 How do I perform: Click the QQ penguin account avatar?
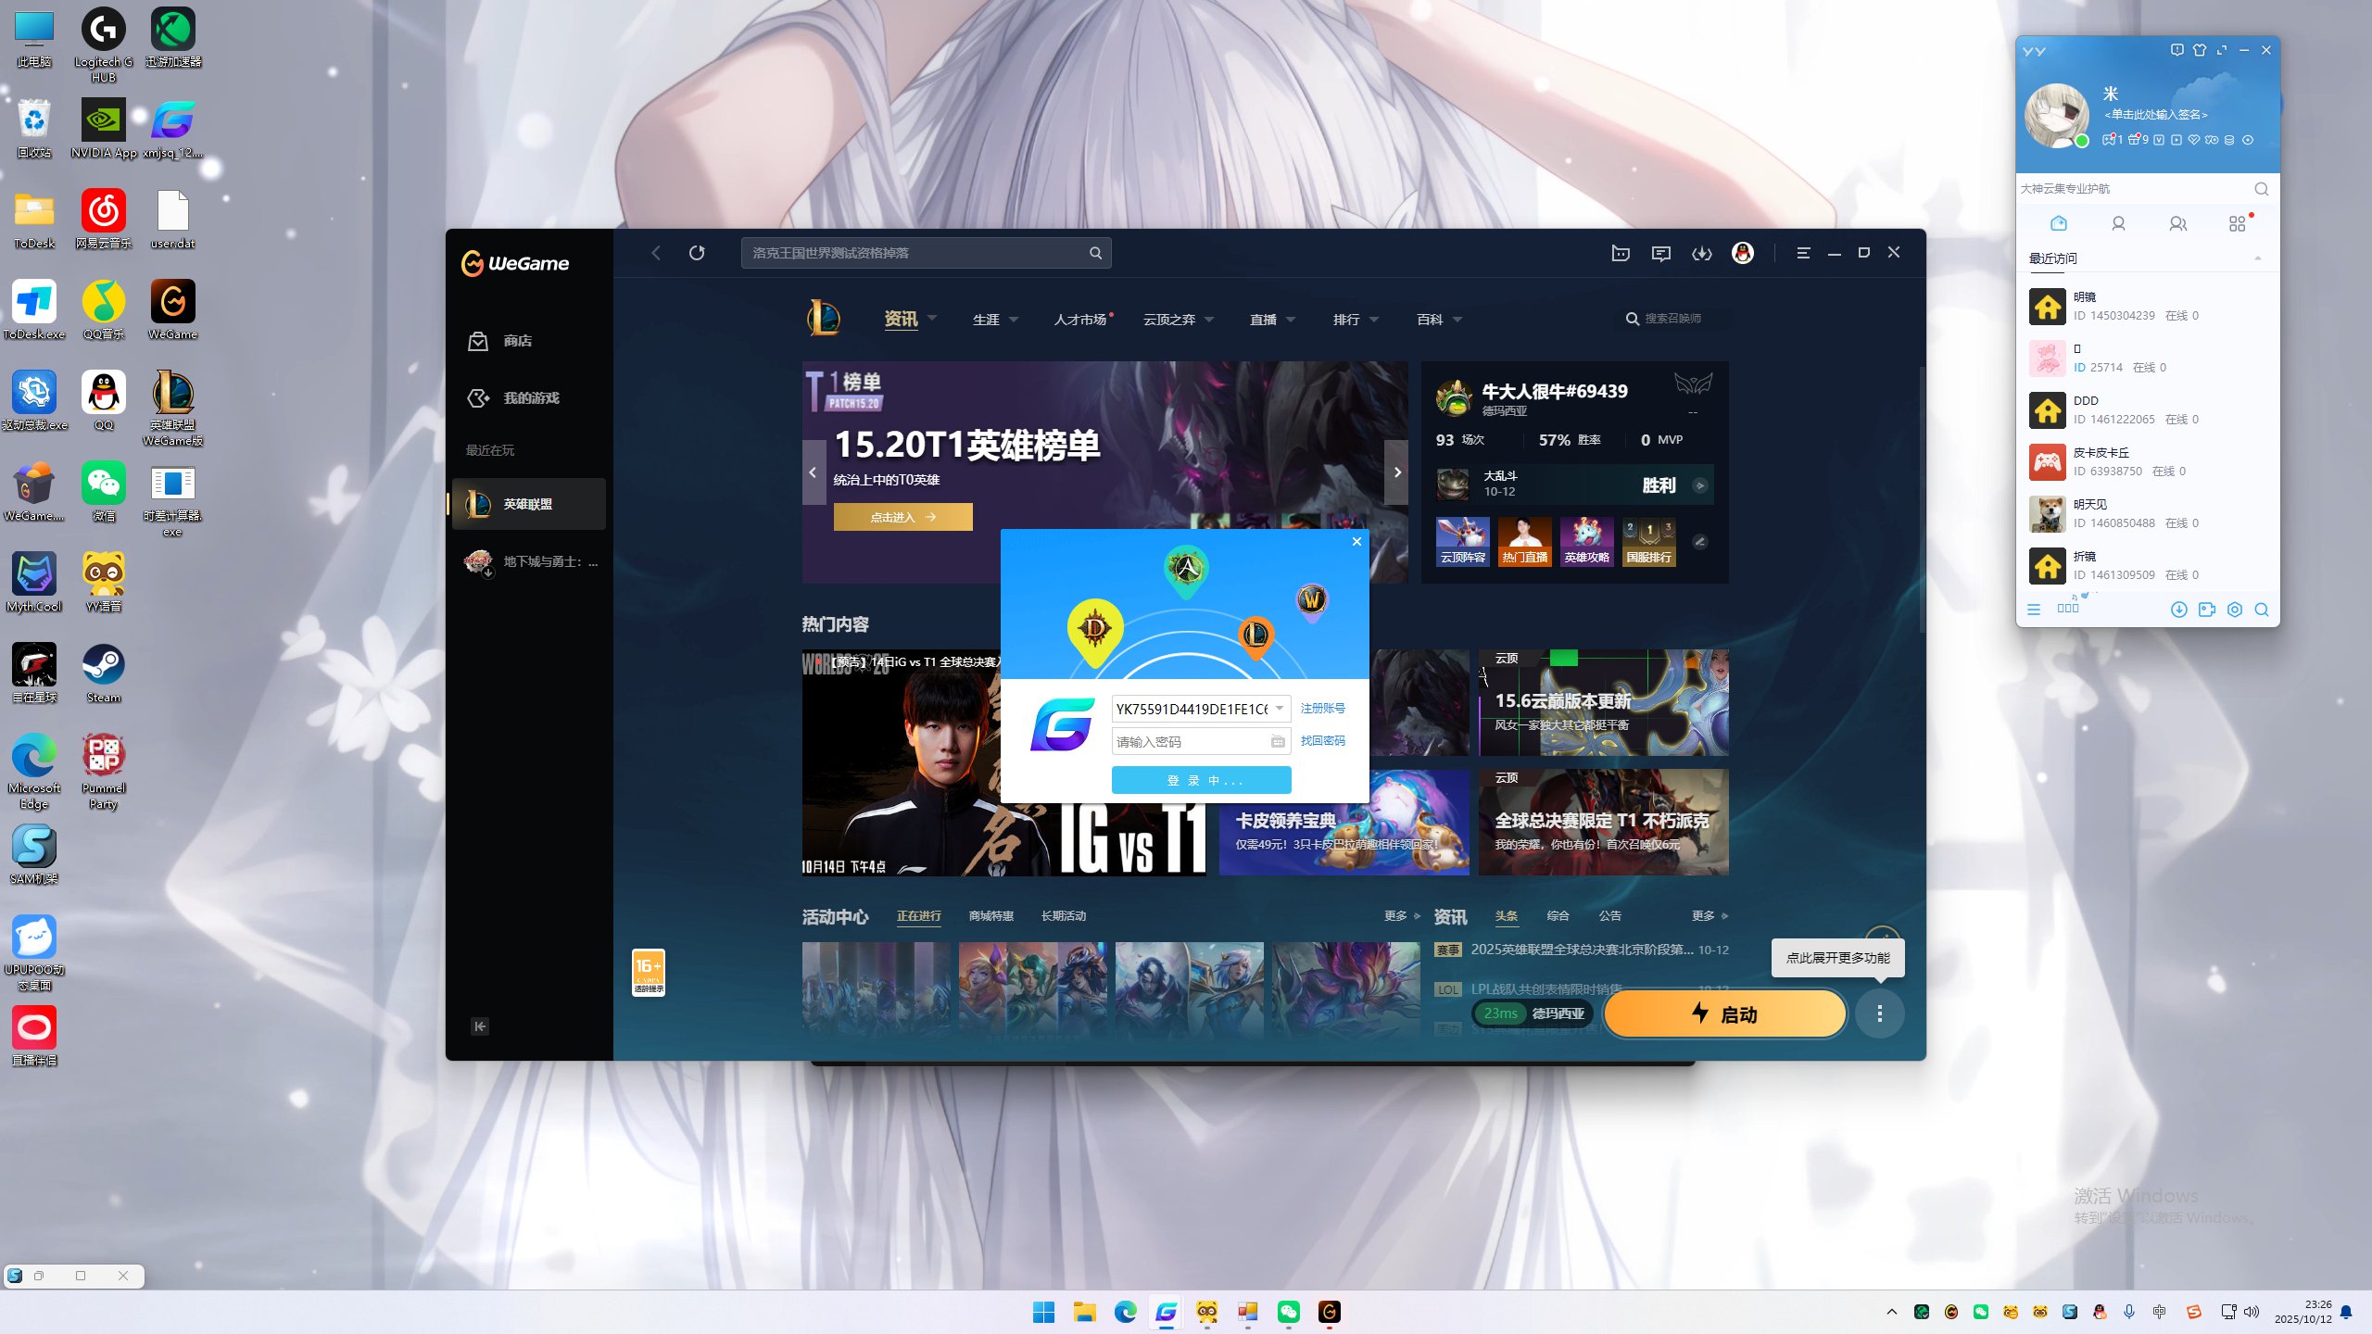[x=1742, y=253]
